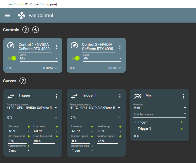Increase Trigger 1 Idle temp. plus
This screenshot has width=196, height=163.
pyautogui.click(x=92, y=127)
